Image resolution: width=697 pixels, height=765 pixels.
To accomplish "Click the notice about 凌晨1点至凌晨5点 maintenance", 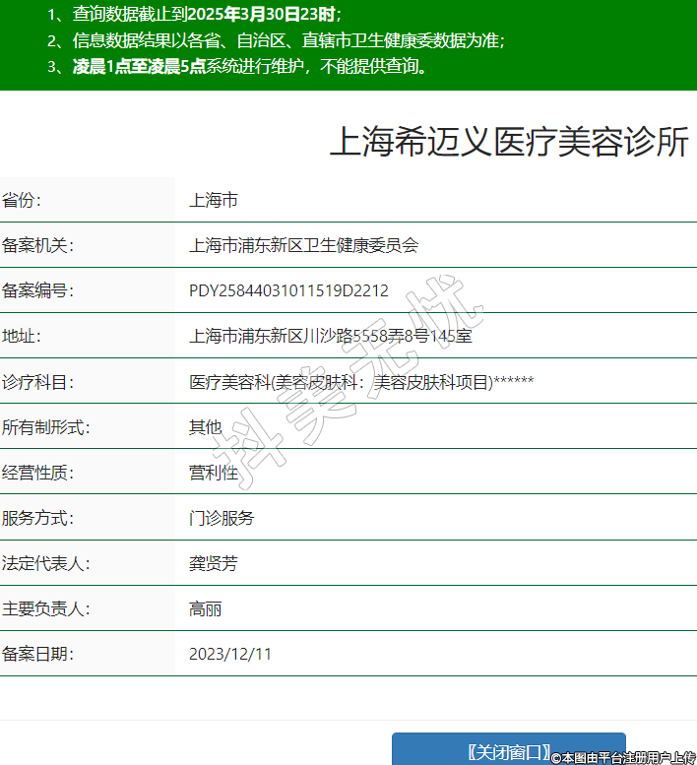I will point(237,67).
